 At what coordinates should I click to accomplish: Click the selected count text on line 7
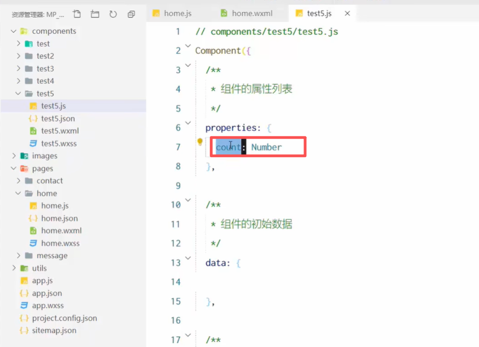pos(228,147)
